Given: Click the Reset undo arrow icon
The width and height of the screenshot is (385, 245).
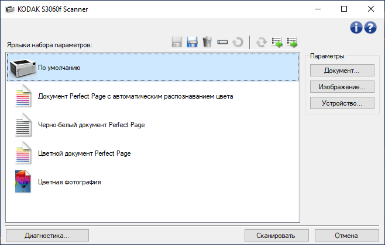Looking at the screenshot, I should click(x=238, y=42).
